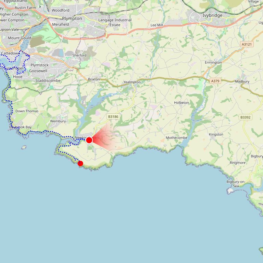The image size is (263, 263).
Task: Click the B3392 road shield
Action: (246, 117)
